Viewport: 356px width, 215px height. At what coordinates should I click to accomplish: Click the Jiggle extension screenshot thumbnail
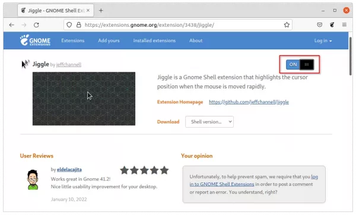[84, 99]
